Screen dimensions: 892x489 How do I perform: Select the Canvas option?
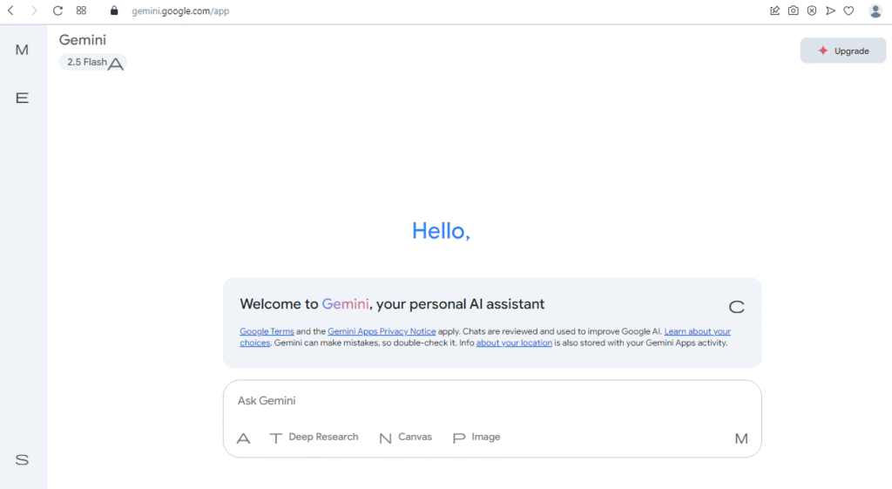tap(406, 438)
